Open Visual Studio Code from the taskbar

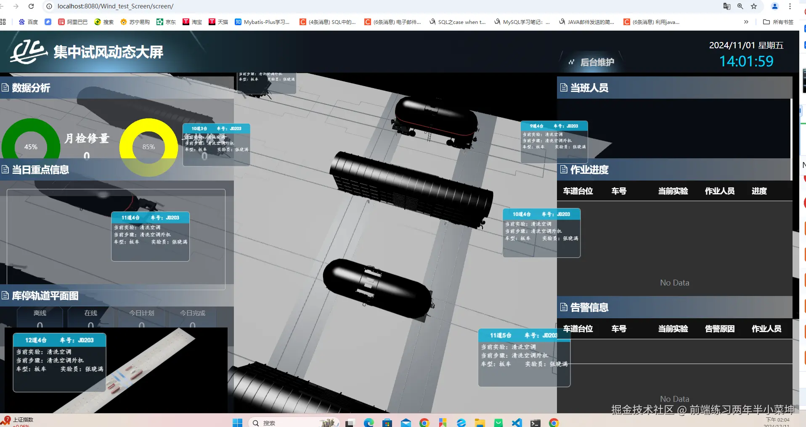(517, 423)
